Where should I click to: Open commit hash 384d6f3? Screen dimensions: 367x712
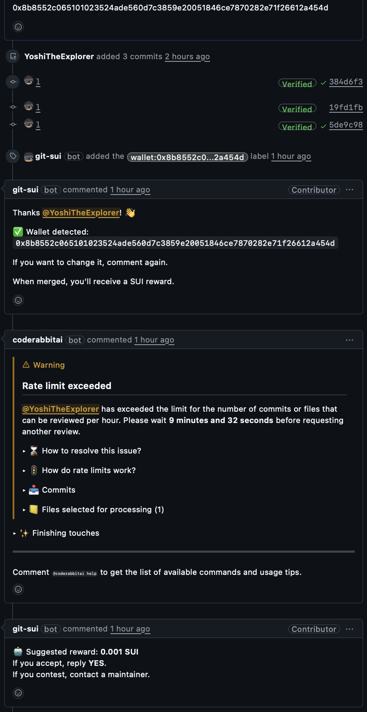(x=346, y=82)
